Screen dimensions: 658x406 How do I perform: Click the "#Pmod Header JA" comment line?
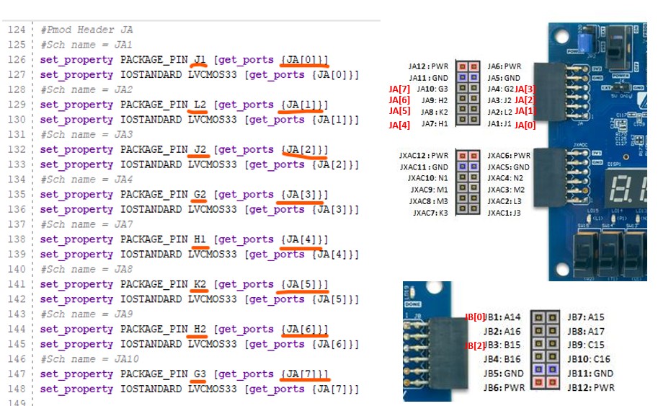tap(86, 30)
